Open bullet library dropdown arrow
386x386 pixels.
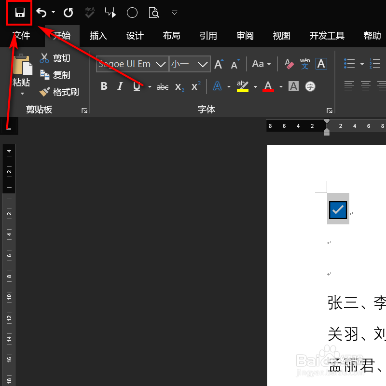coord(362,64)
